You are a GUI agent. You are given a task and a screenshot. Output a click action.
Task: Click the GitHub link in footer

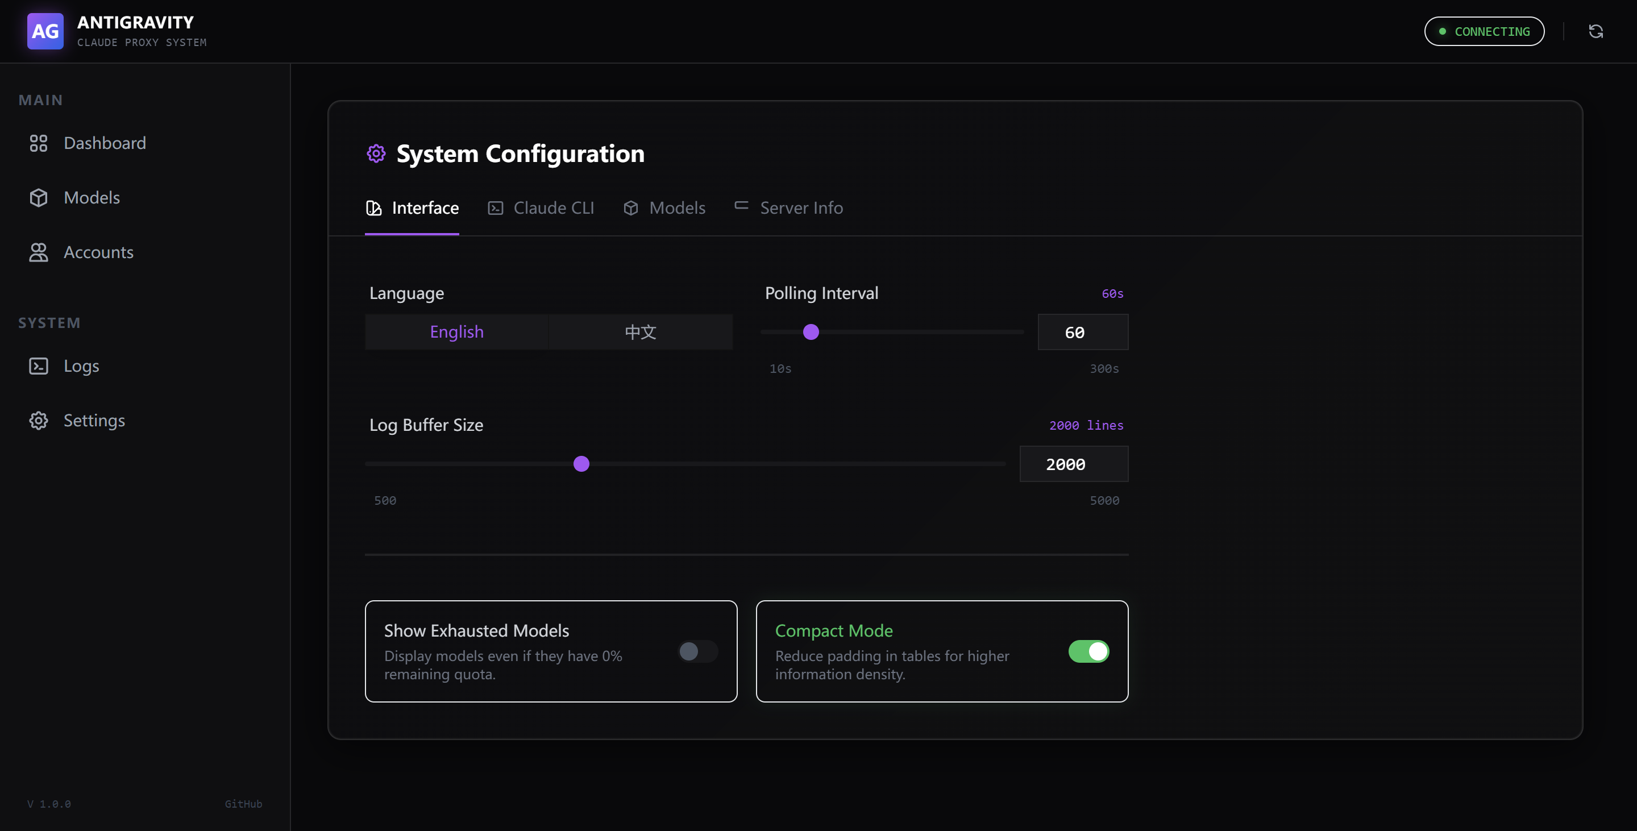pos(243,804)
